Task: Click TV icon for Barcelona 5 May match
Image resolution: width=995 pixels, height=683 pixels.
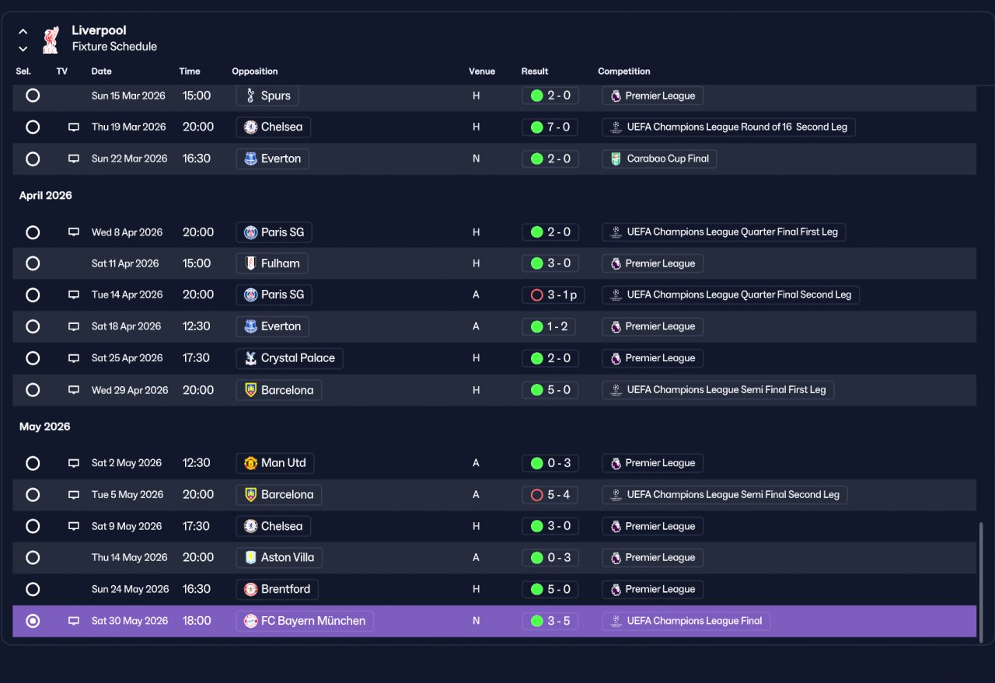Action: 74,495
